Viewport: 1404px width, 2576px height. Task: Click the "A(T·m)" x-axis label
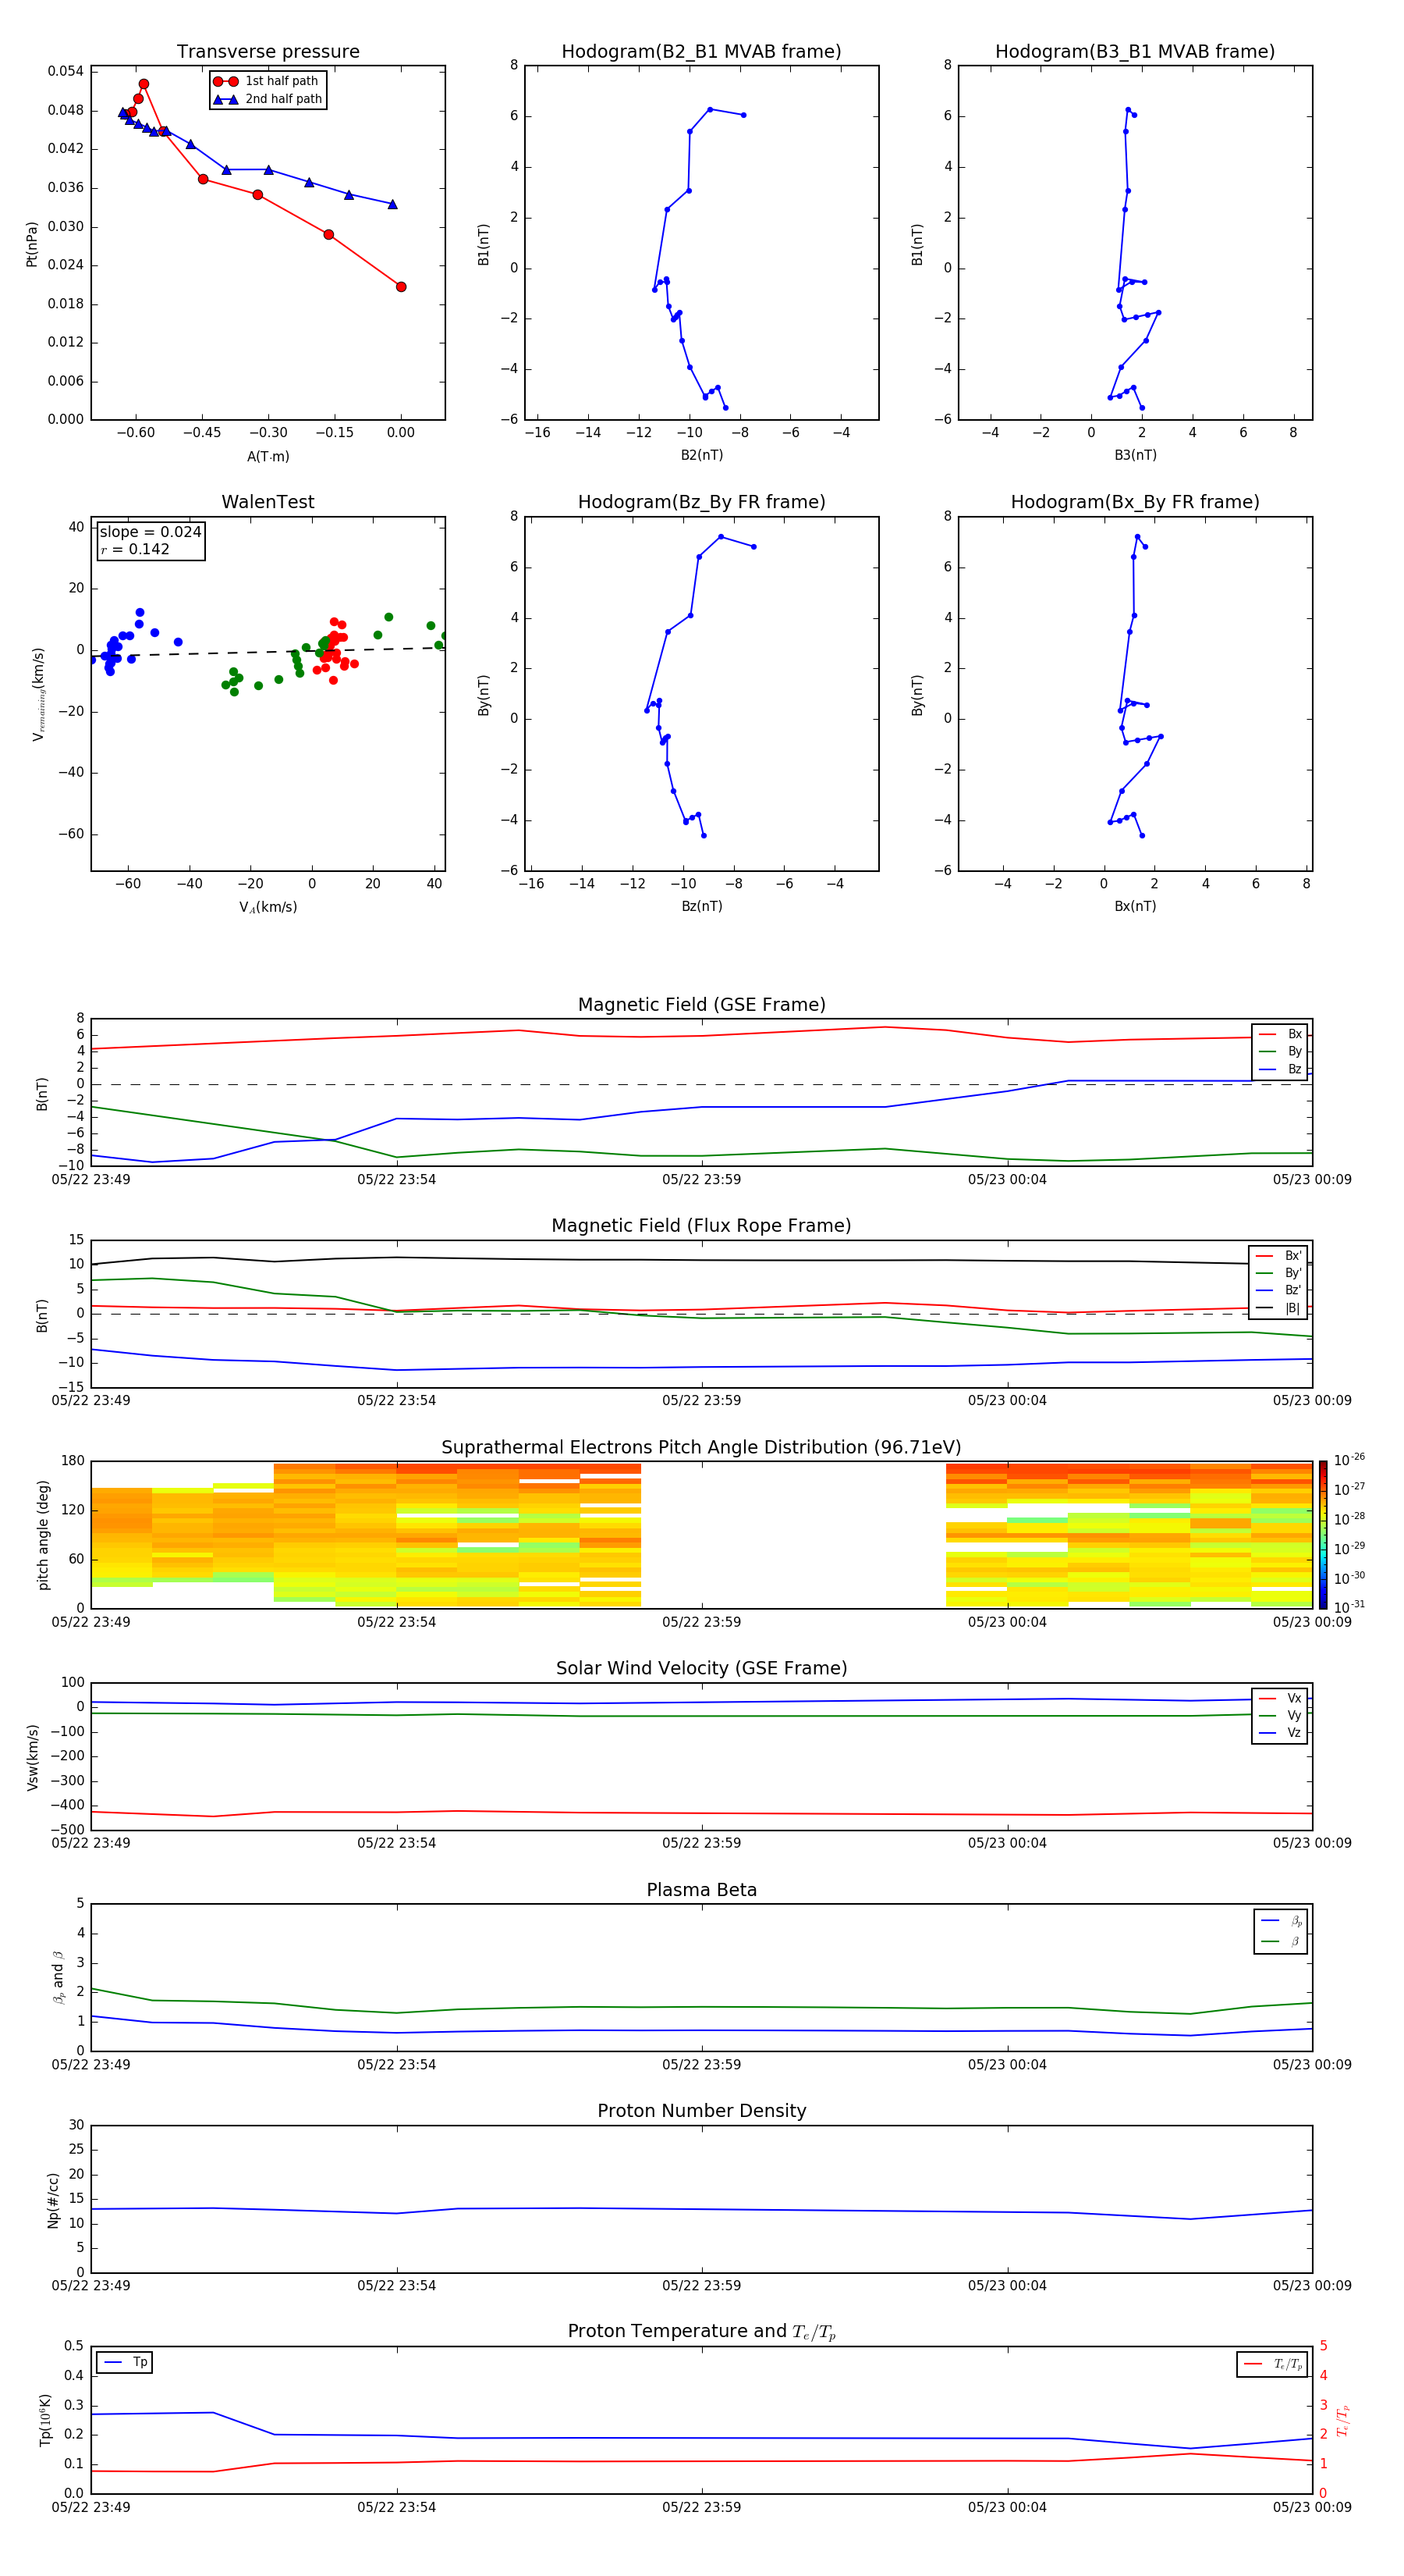268,457
